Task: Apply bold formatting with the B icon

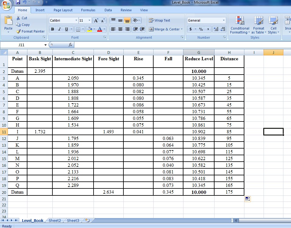Action: [x=52, y=29]
